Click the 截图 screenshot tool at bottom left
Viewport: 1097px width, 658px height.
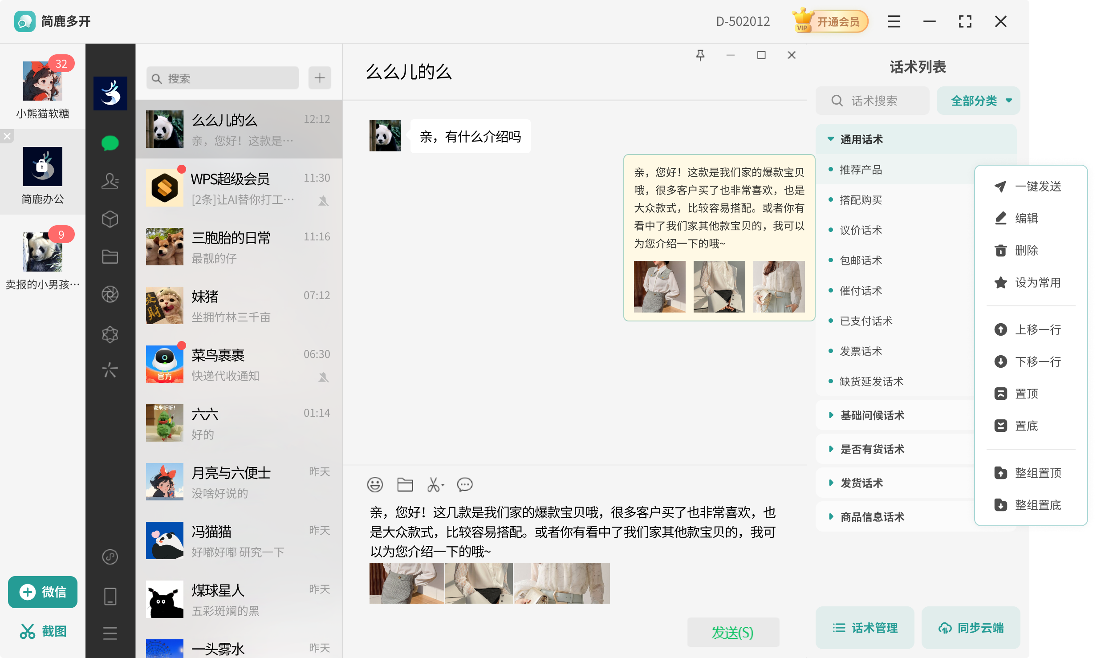tap(43, 631)
